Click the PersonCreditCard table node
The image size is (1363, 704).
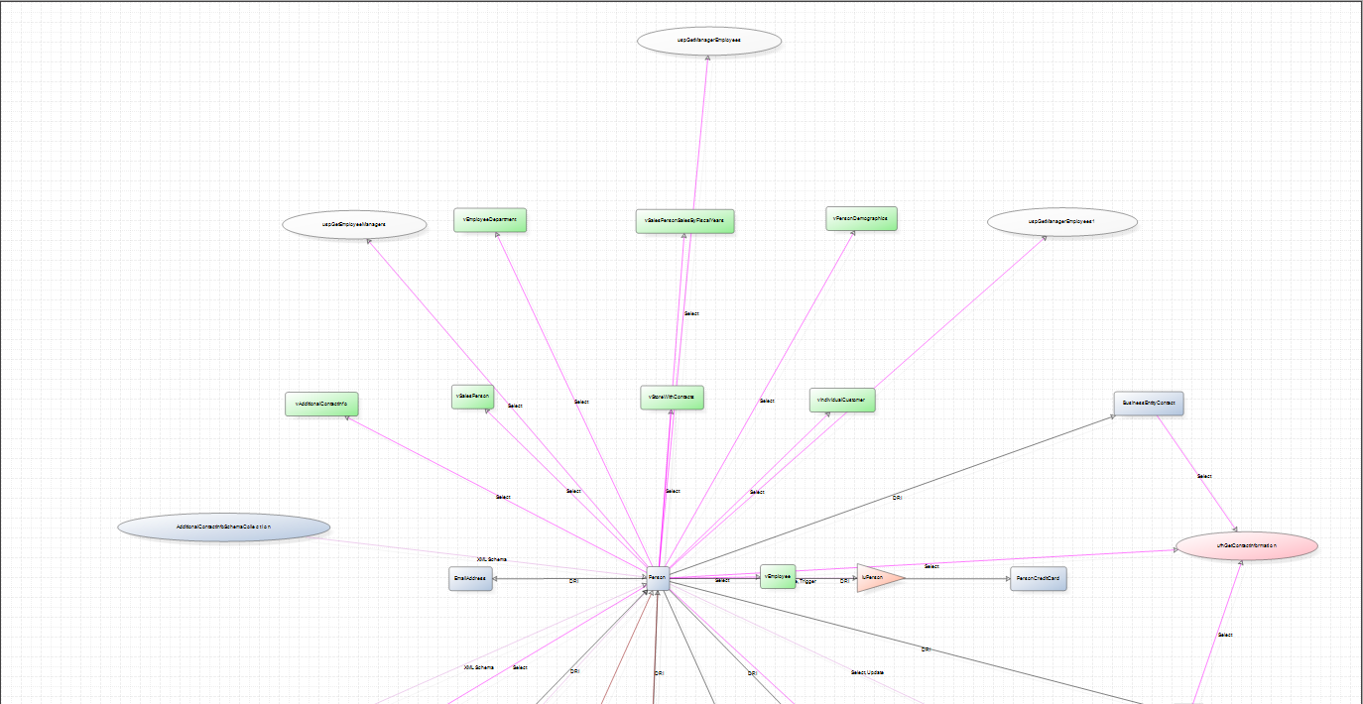[1039, 578]
